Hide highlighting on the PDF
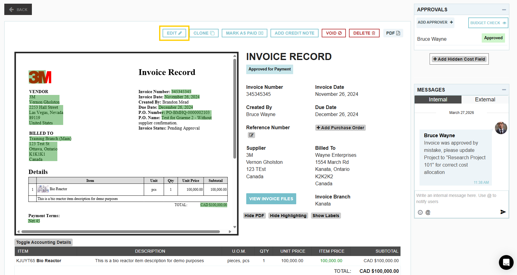The width and height of the screenshot is (517, 275). [288, 216]
